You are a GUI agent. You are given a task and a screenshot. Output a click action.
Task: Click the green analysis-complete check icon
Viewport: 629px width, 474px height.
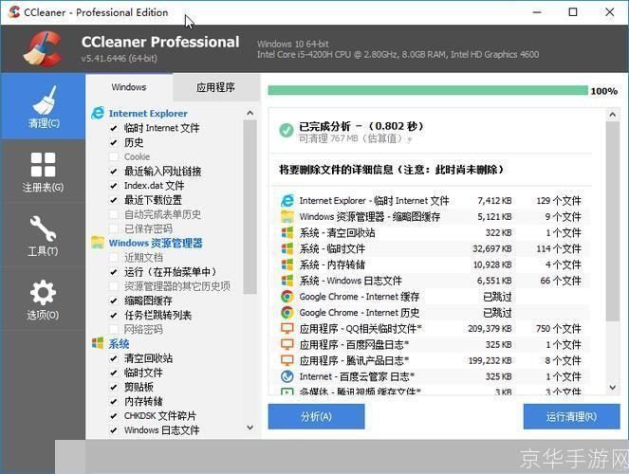286,130
